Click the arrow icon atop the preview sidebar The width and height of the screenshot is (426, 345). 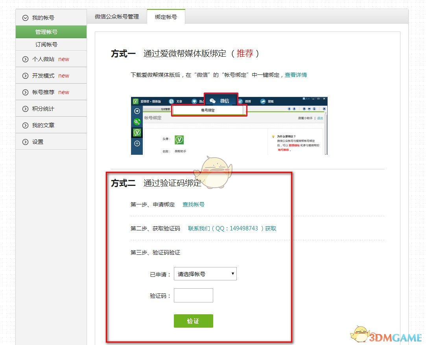tap(136, 111)
